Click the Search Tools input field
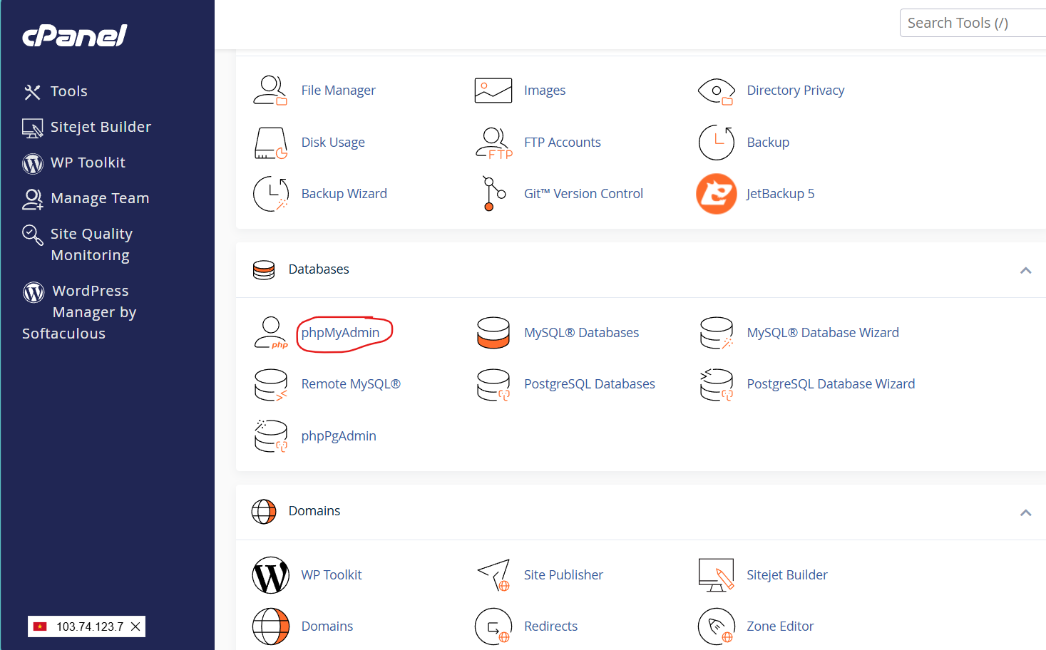Viewport: 1046px width, 650px height. pos(973,23)
